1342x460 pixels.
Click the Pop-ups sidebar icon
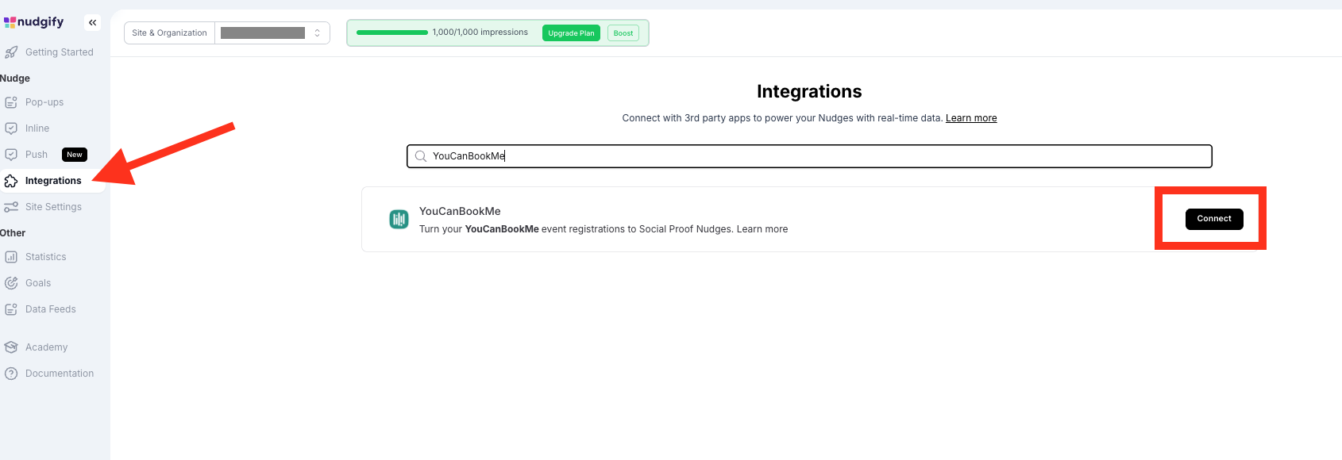(11, 102)
